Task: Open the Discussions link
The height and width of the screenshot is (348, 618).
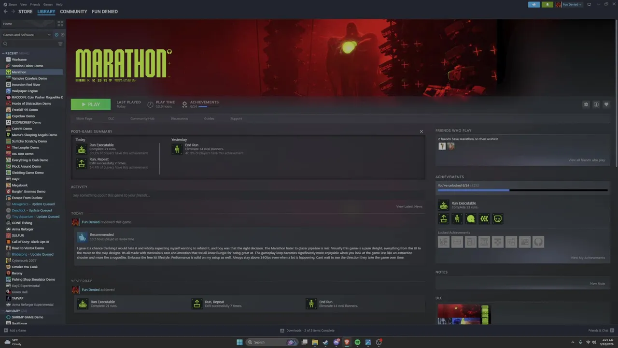Action: click(x=179, y=118)
